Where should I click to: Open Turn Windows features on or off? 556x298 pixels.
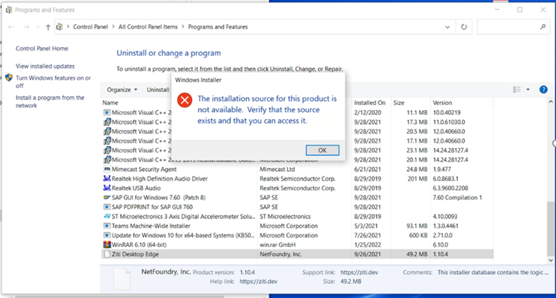(53, 82)
